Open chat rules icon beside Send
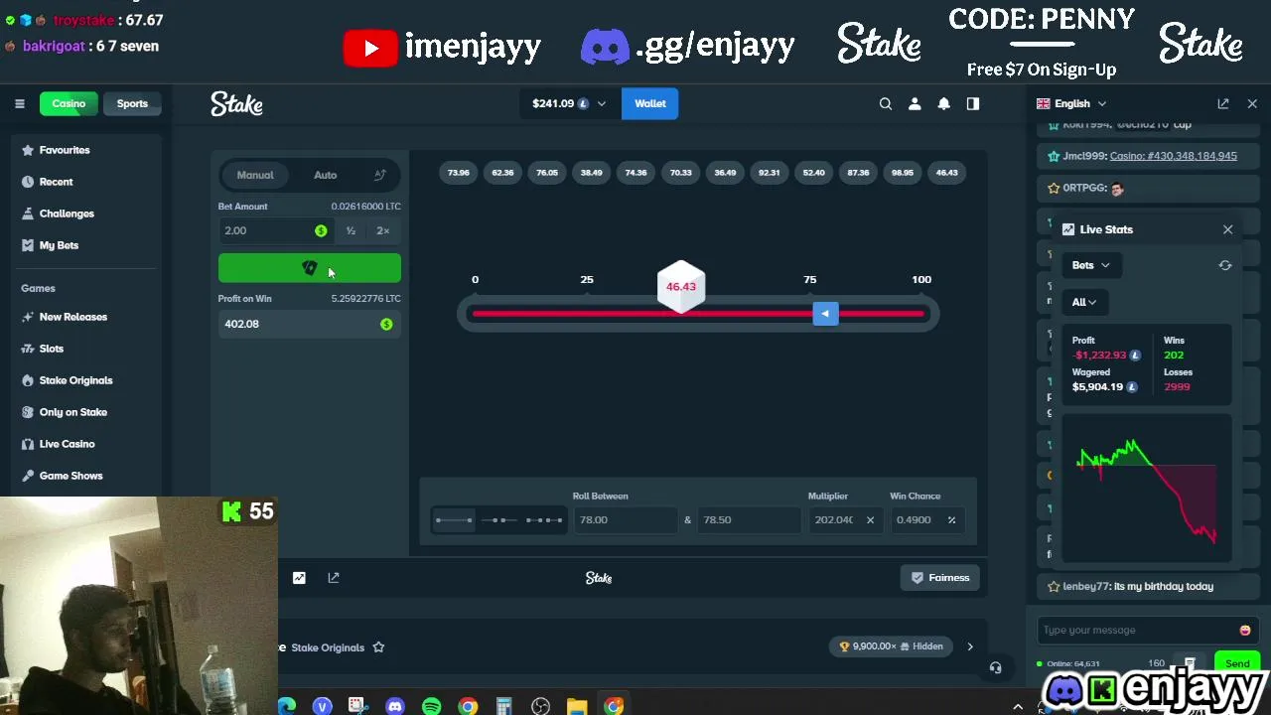This screenshot has height=715, width=1271. click(x=1190, y=662)
